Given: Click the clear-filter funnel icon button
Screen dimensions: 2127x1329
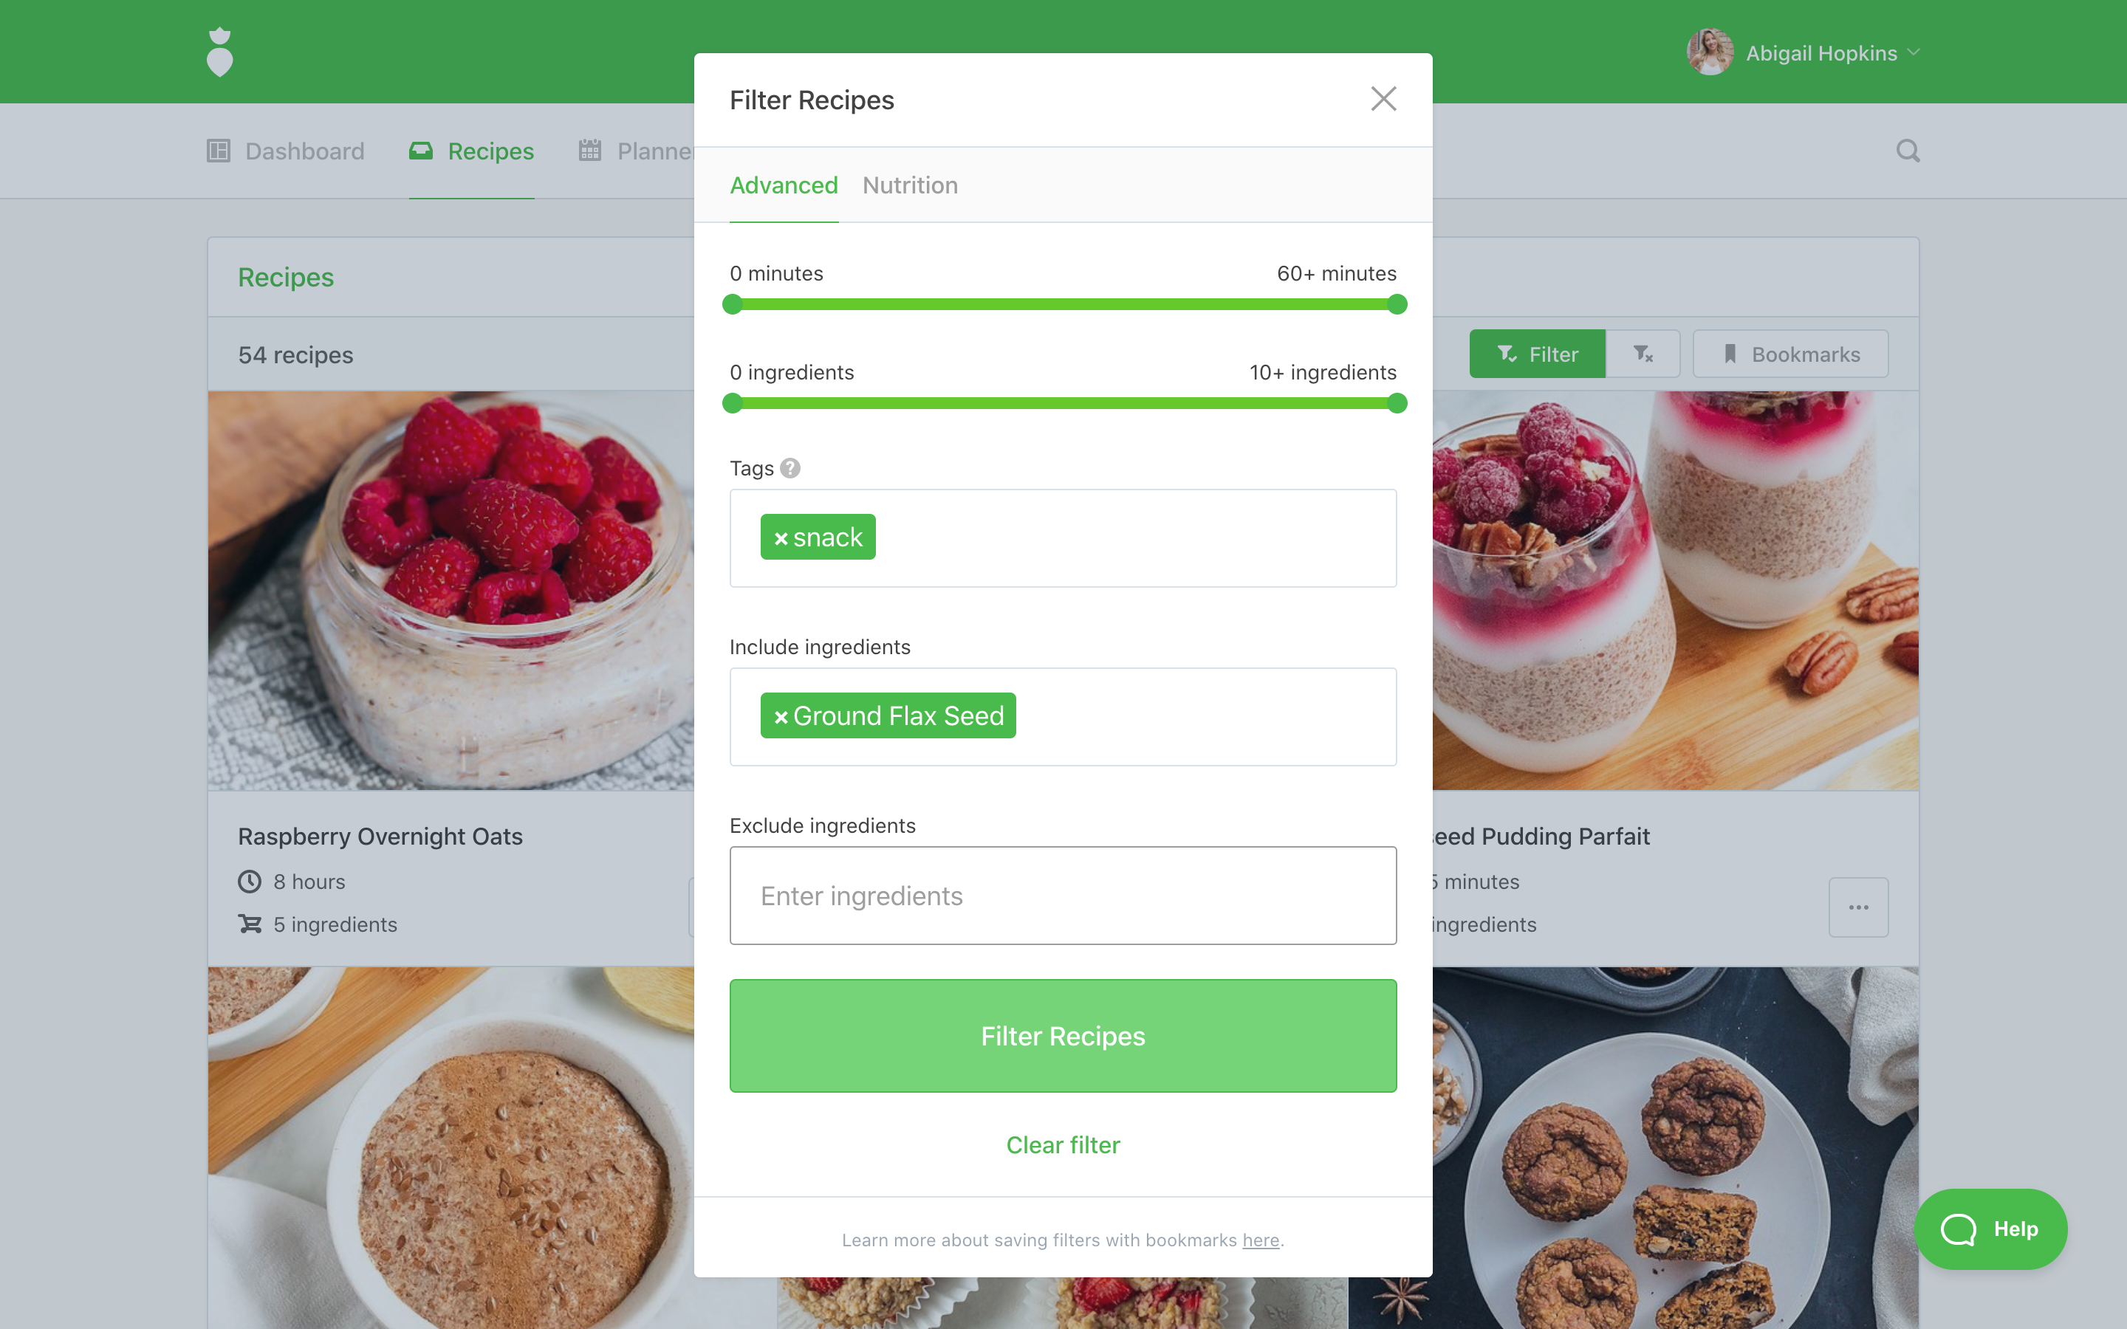Looking at the screenshot, I should tap(1643, 354).
